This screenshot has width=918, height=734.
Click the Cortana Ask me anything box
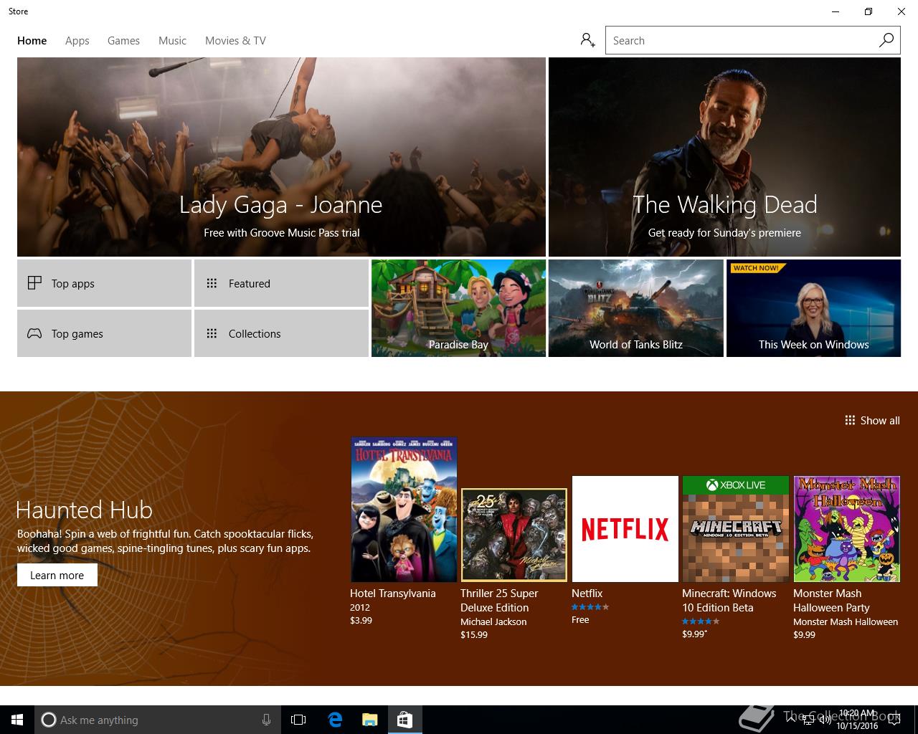(158, 720)
